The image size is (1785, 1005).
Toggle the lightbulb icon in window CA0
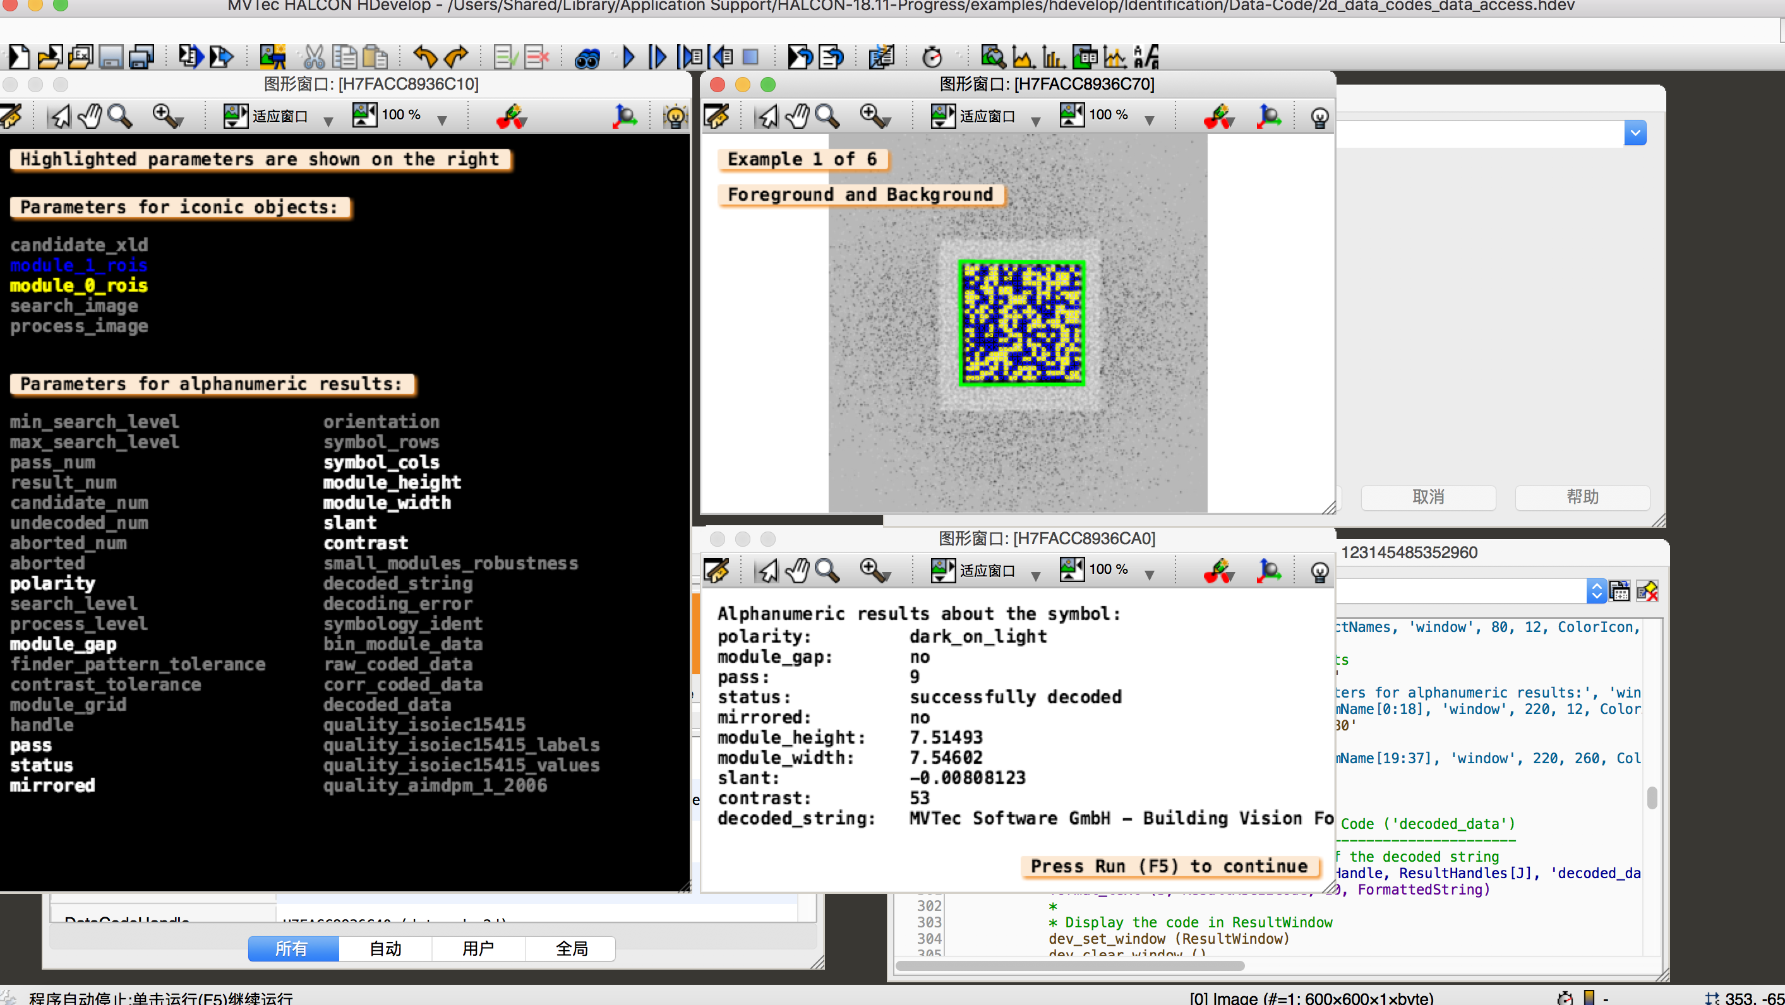click(x=1319, y=571)
